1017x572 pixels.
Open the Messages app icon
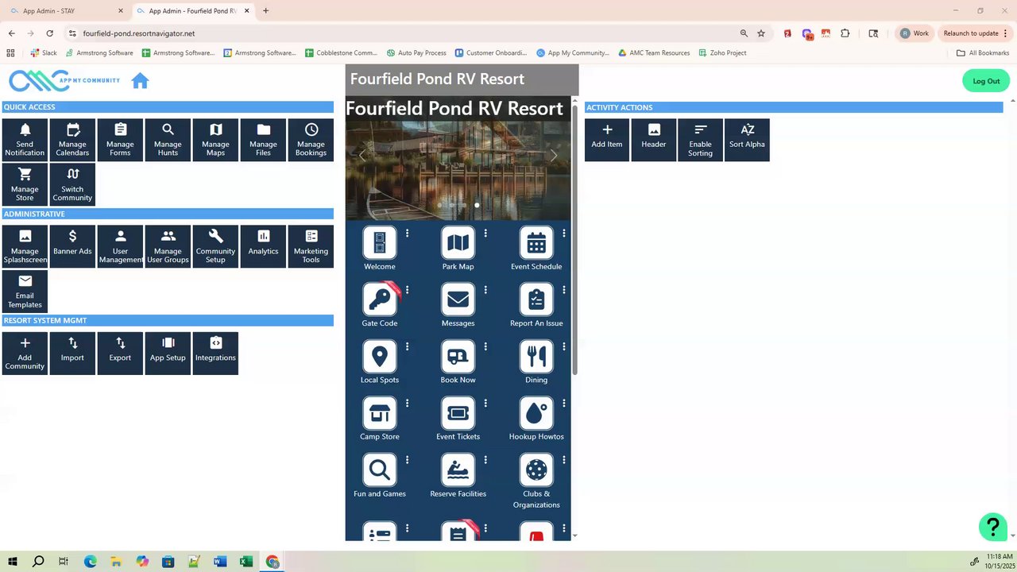[x=458, y=300]
